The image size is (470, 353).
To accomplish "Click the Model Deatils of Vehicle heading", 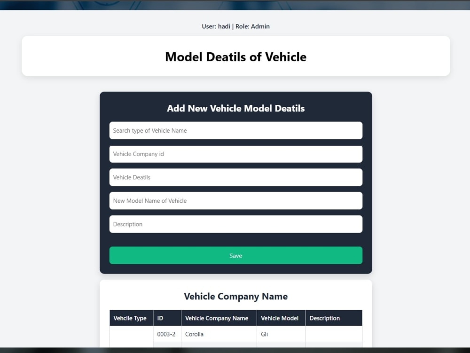I will tap(235, 57).
